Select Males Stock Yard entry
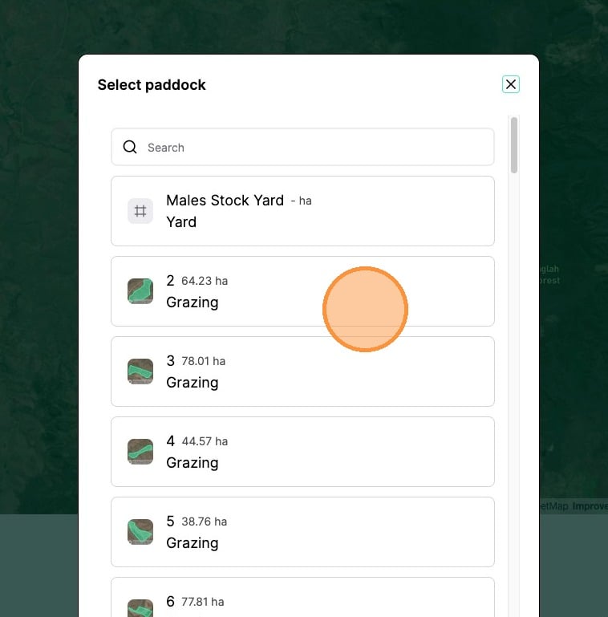This screenshot has height=617, width=608. [302, 211]
